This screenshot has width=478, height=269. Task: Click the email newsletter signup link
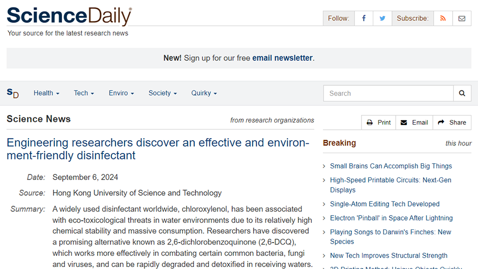[x=282, y=58]
